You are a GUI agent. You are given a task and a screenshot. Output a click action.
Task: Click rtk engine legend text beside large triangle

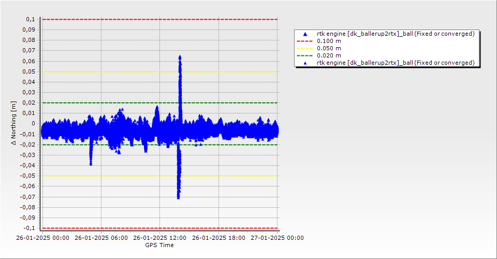point(396,34)
